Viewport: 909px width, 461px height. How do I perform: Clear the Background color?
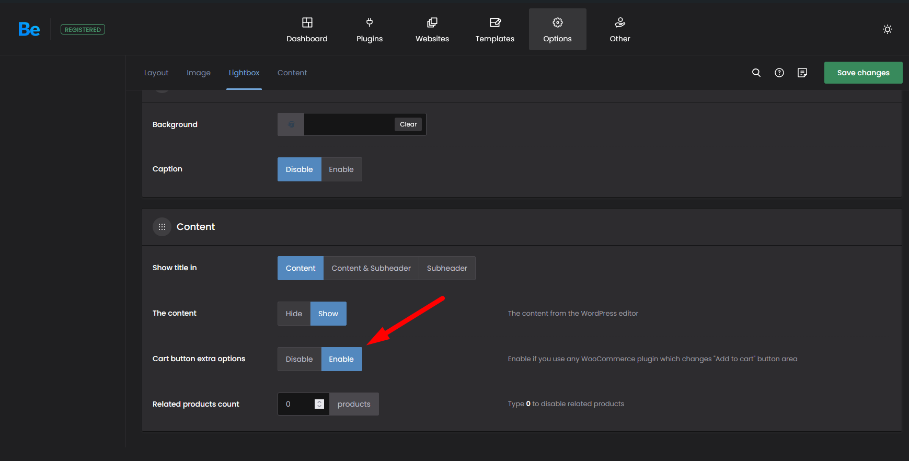[408, 124]
